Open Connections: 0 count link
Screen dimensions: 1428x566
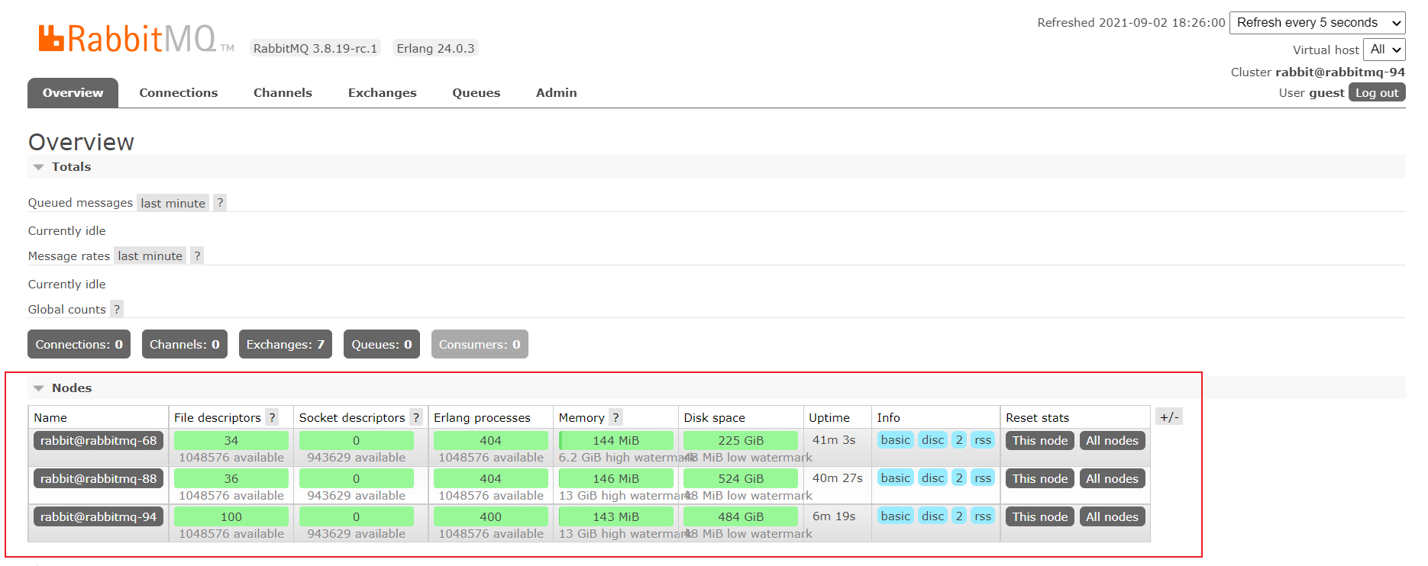pyautogui.click(x=79, y=344)
